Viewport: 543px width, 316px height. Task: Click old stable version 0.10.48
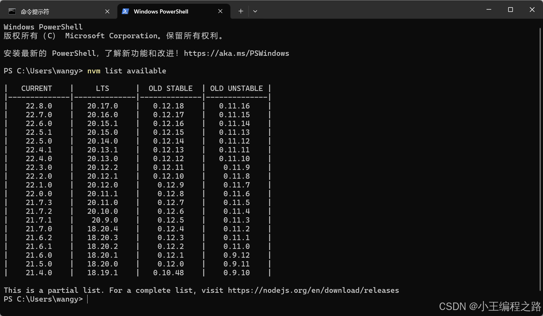[169, 273]
